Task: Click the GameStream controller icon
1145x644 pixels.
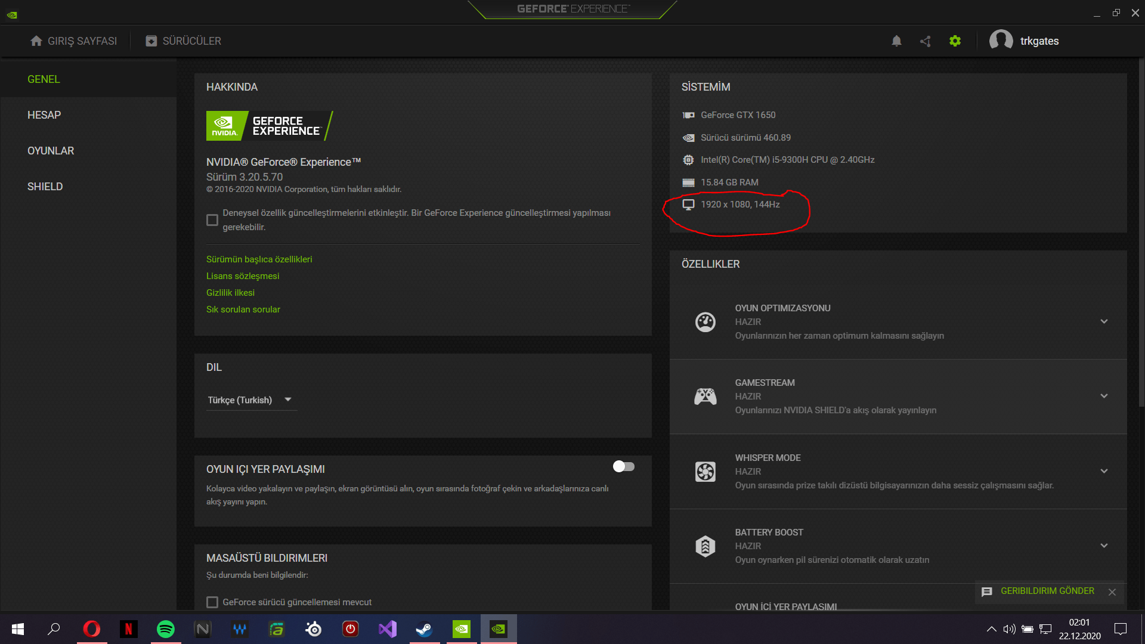Action: (705, 397)
